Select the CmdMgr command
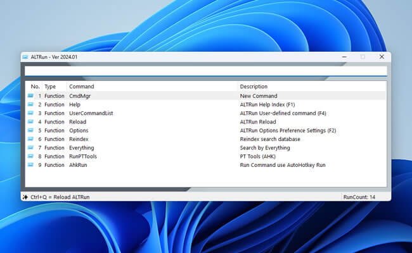This screenshot has height=253, width=412. click(80, 96)
